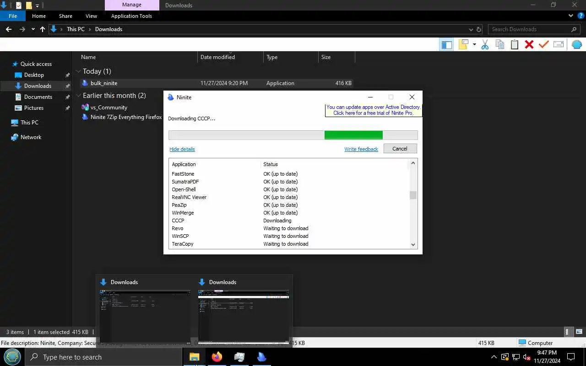Click the Manage contextual tab
The image size is (586, 366).
131,5
